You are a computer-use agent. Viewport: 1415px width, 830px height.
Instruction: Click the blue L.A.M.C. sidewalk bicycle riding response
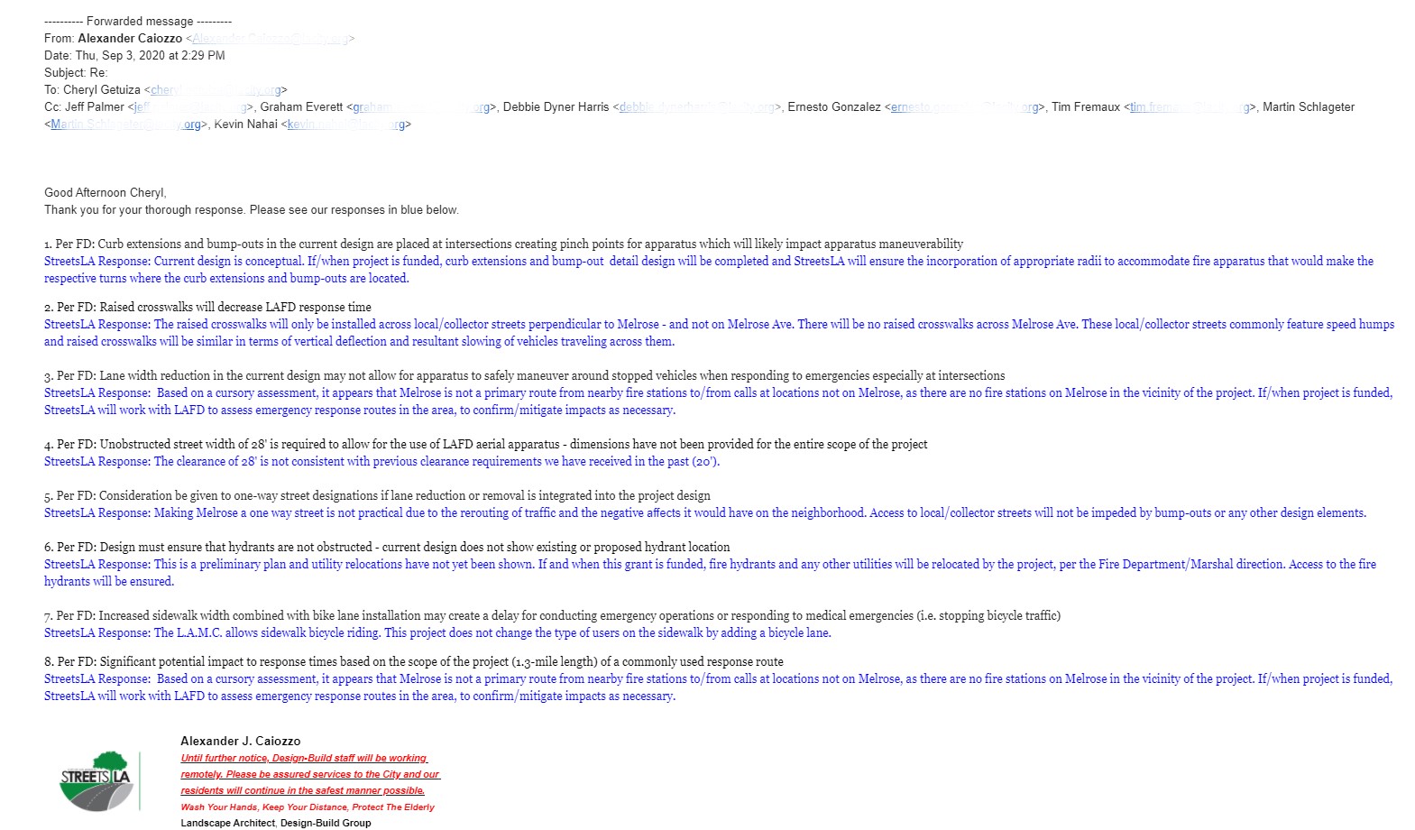pos(437,633)
